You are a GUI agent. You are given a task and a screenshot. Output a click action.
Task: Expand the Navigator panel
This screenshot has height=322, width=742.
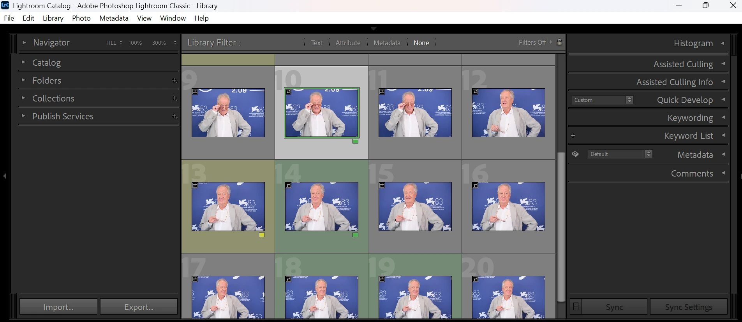[x=24, y=42]
